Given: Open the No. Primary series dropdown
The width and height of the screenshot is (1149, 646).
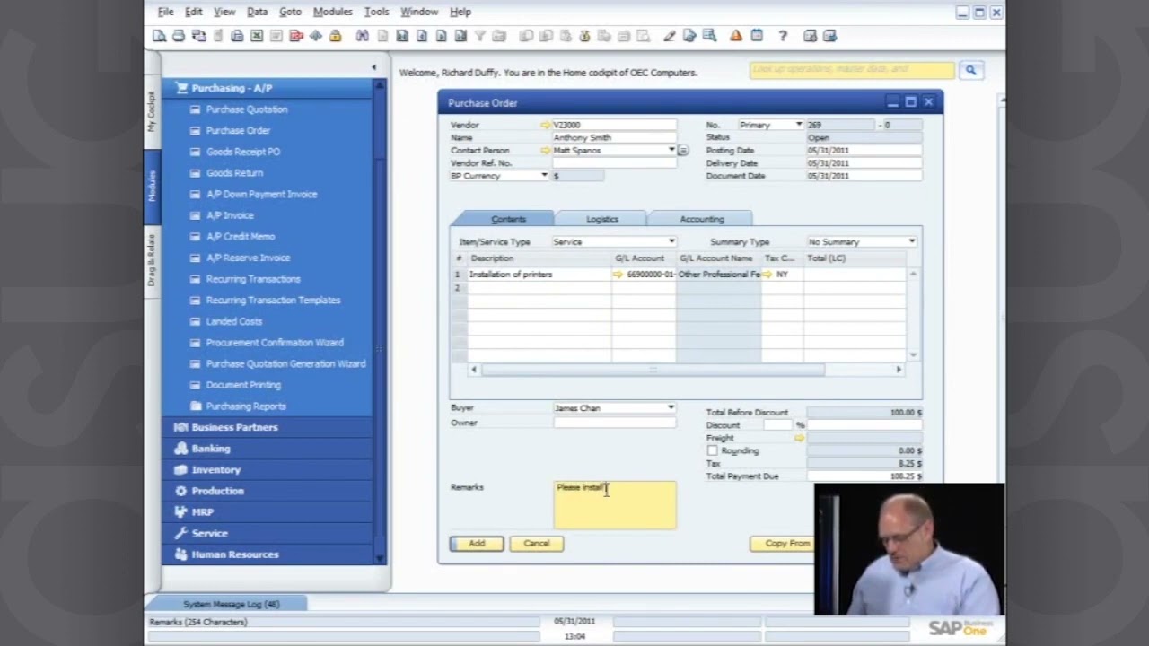Looking at the screenshot, I should pos(798,125).
